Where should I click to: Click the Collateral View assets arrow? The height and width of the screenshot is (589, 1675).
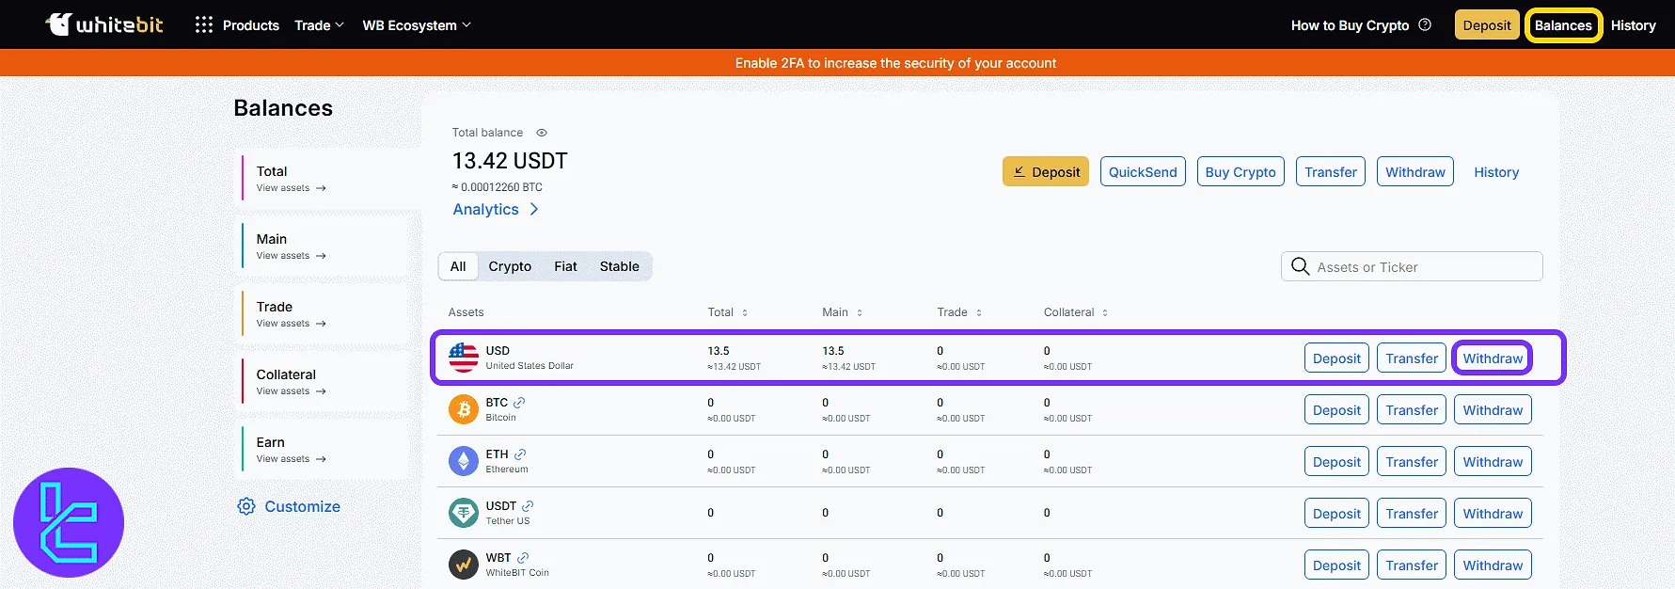point(321,391)
